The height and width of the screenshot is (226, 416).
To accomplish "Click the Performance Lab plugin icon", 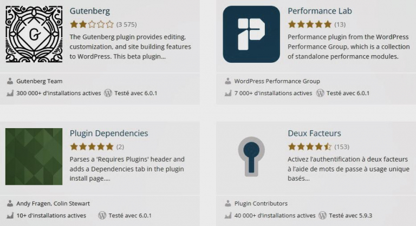I will coord(251,34).
